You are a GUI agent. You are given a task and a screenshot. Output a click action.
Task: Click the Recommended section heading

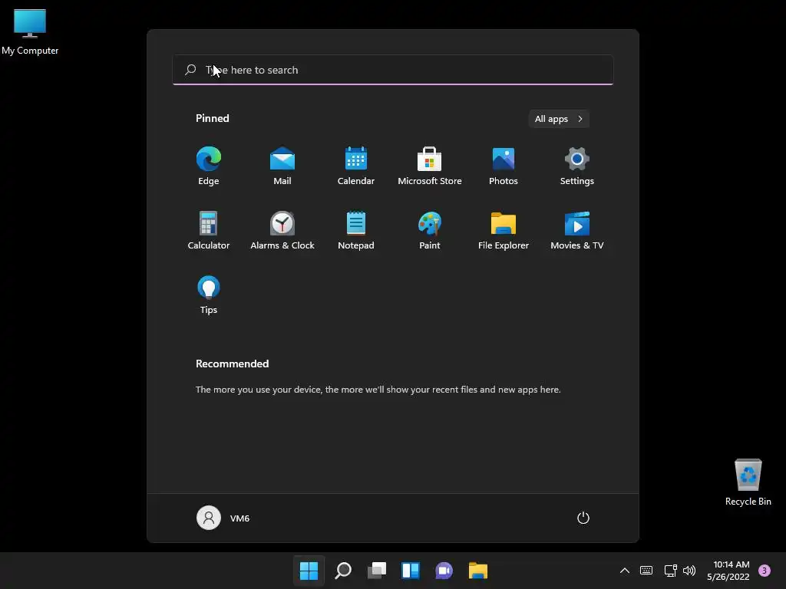pyautogui.click(x=232, y=364)
